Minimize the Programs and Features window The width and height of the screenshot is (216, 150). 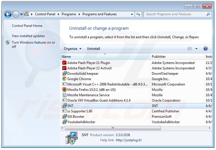[x=188, y=7]
